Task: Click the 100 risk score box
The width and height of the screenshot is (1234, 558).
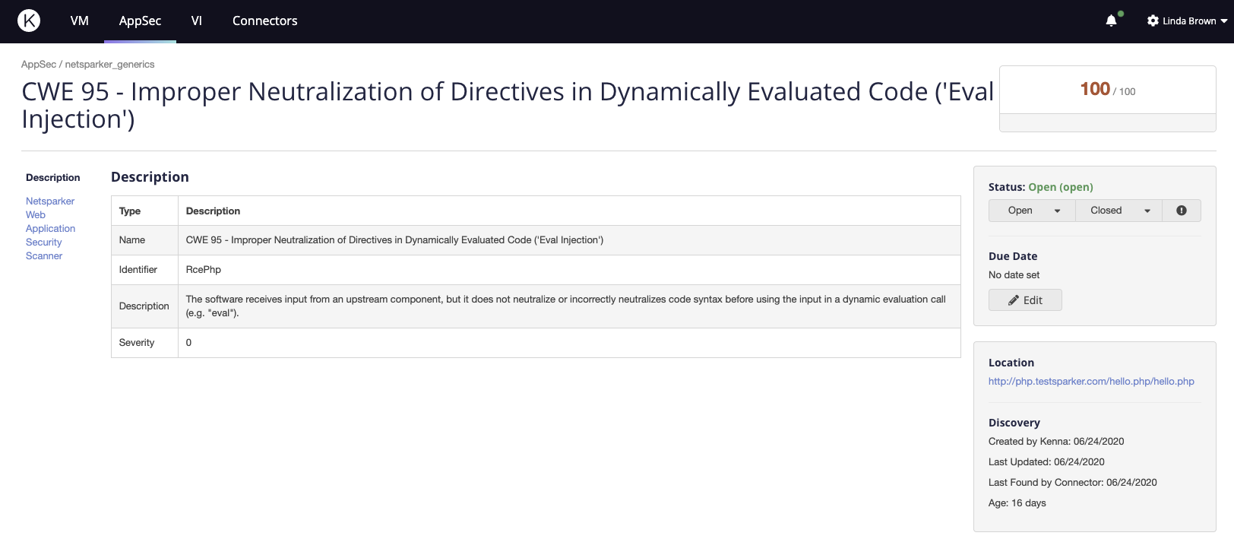Action: pyautogui.click(x=1106, y=90)
